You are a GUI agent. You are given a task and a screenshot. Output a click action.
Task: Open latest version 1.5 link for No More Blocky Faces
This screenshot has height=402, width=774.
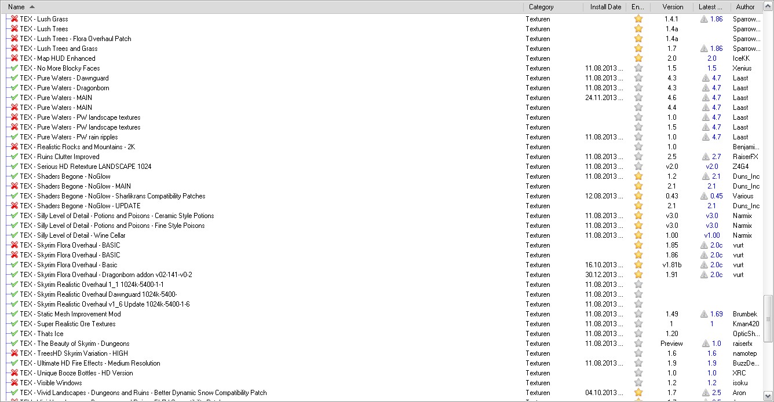coord(711,68)
